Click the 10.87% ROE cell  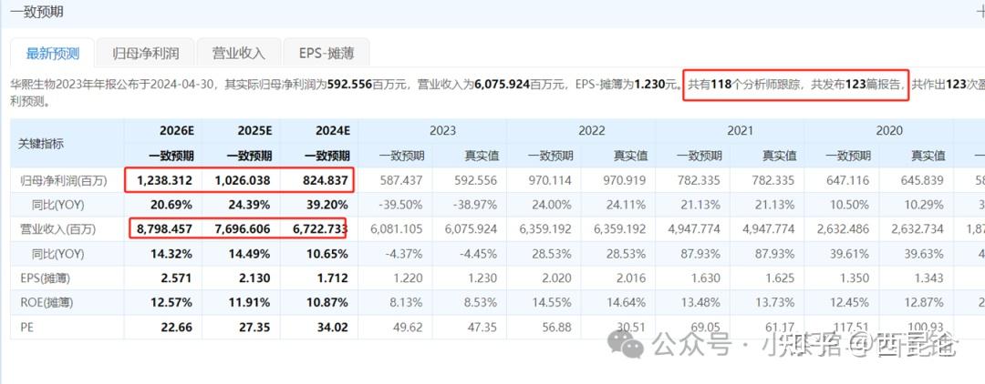326,303
